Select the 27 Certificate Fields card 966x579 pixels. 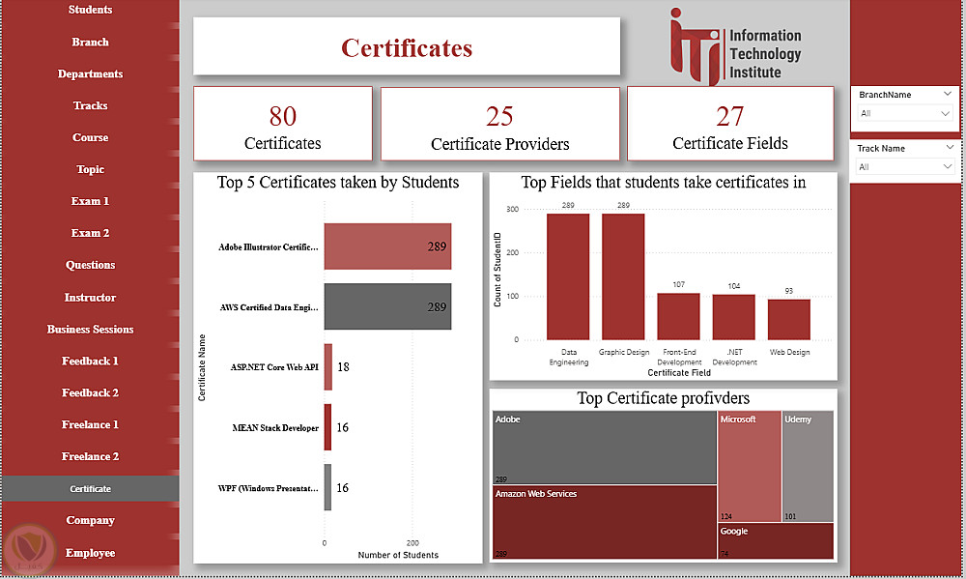pyautogui.click(x=730, y=124)
